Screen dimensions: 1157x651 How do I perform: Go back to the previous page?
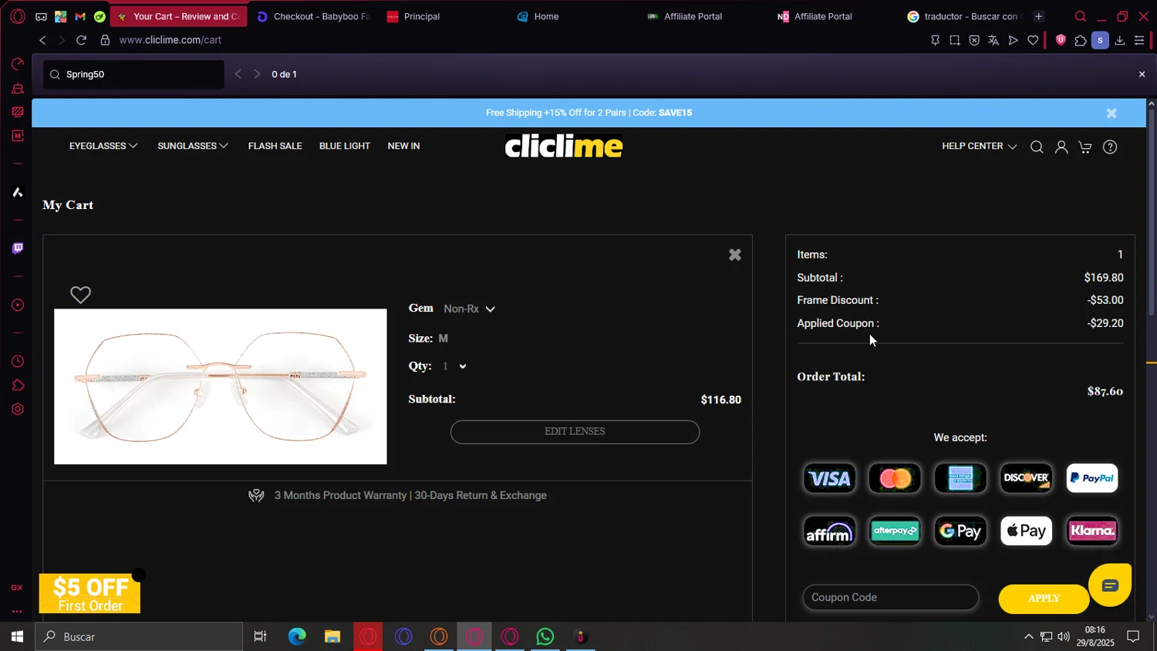[42, 40]
